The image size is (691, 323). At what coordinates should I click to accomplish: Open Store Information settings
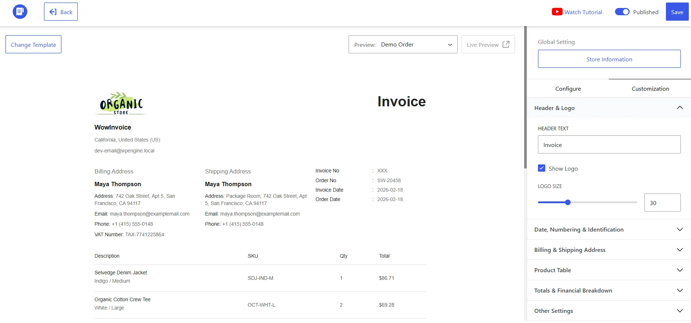[609, 59]
